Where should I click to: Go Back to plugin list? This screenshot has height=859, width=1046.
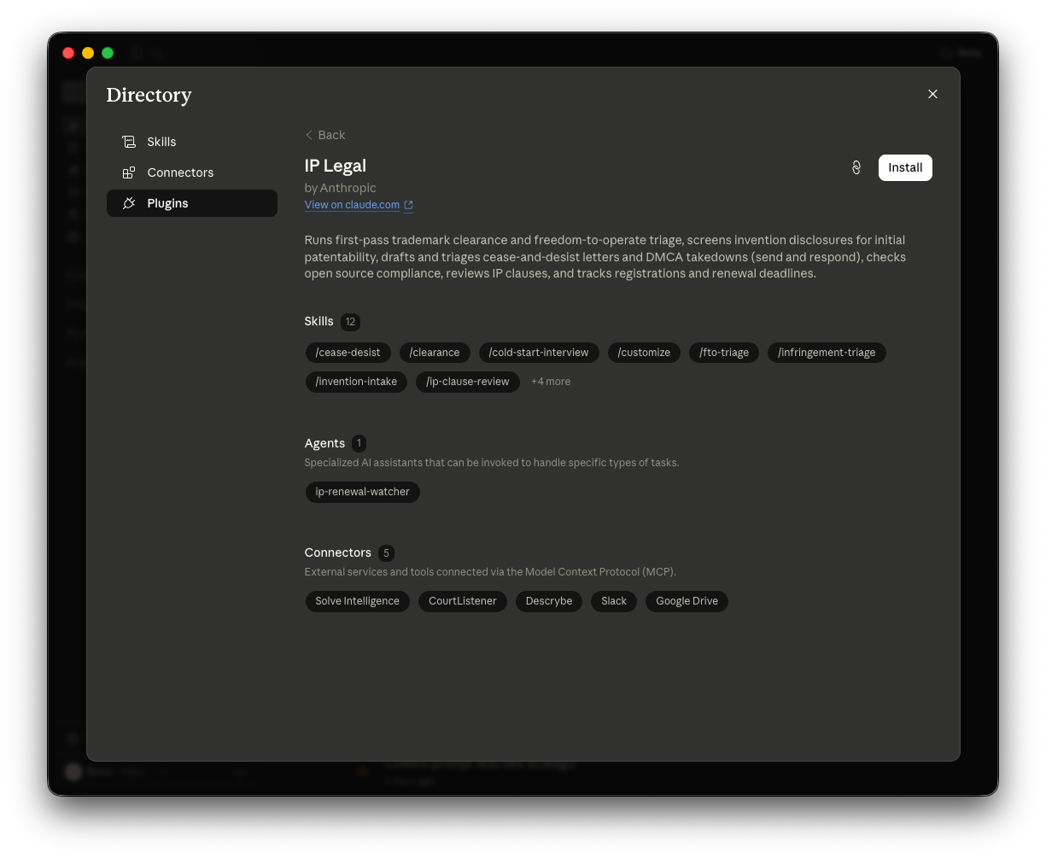pos(325,135)
